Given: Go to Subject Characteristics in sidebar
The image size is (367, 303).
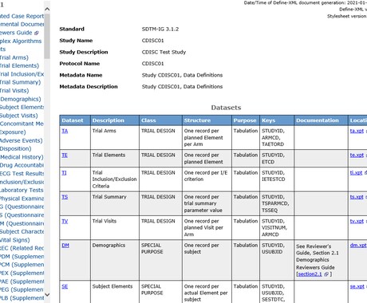Looking at the screenshot, I should coord(22,231).
